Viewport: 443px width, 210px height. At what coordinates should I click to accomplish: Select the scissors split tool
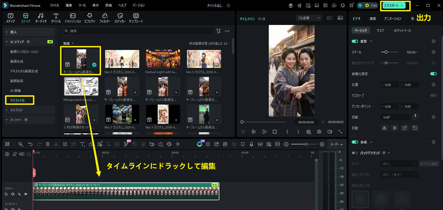pos(56,144)
